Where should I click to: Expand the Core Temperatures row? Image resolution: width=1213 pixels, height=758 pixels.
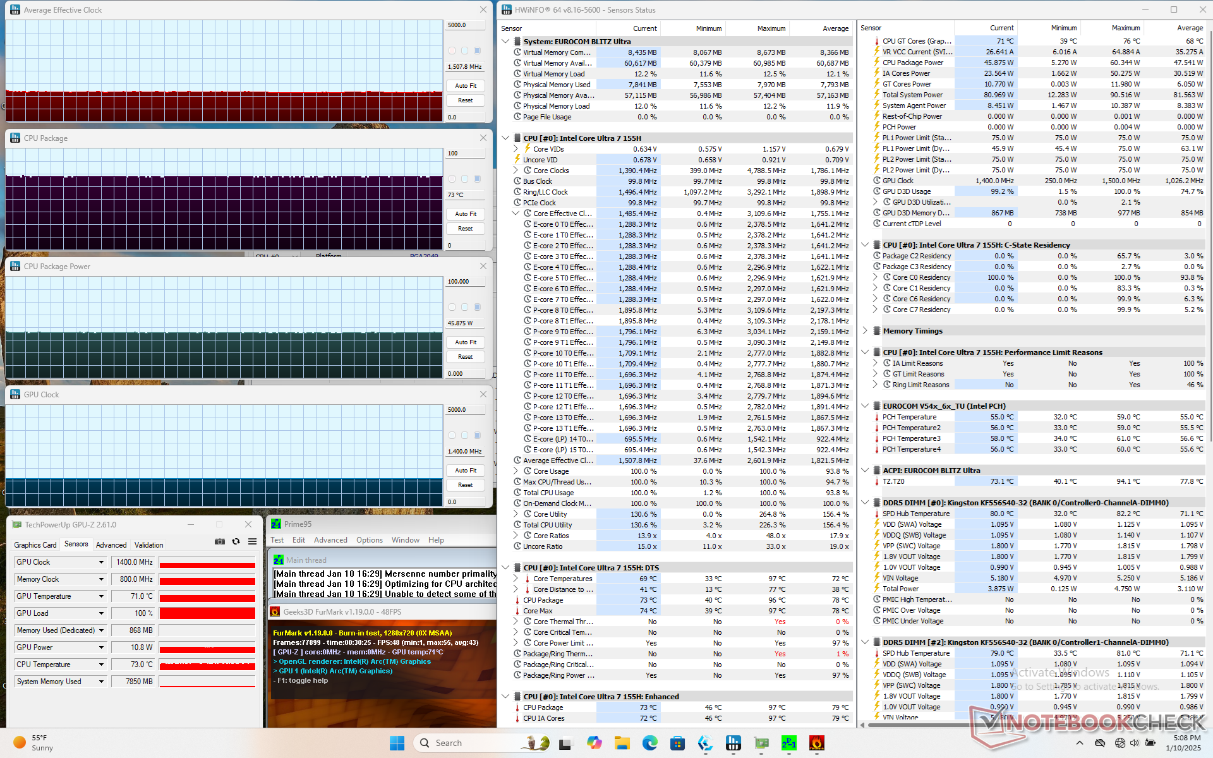[x=516, y=579]
